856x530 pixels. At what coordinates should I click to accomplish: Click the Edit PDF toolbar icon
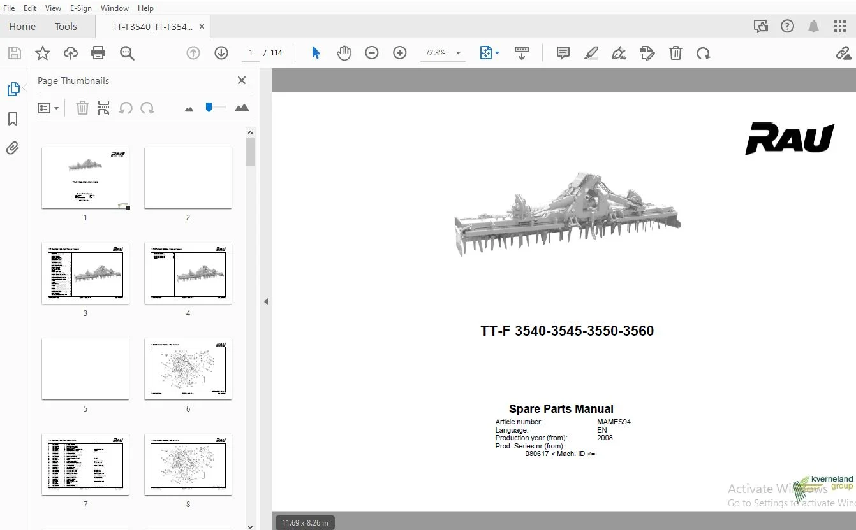(647, 53)
